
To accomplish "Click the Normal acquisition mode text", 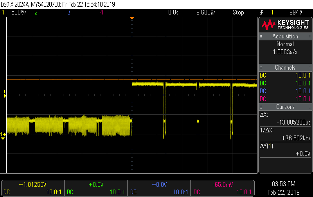I will click(x=285, y=44).
